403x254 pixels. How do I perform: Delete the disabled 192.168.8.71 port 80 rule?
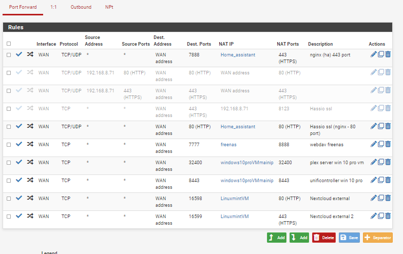coord(388,72)
